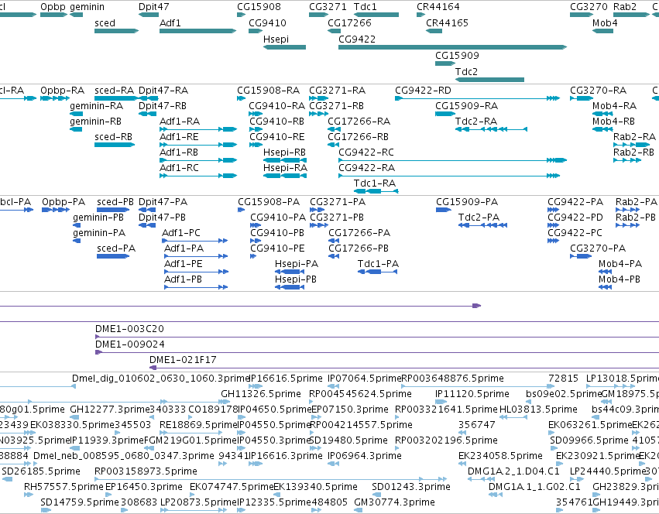Select protein sced-PA
The image size is (659, 514).
tap(112, 256)
